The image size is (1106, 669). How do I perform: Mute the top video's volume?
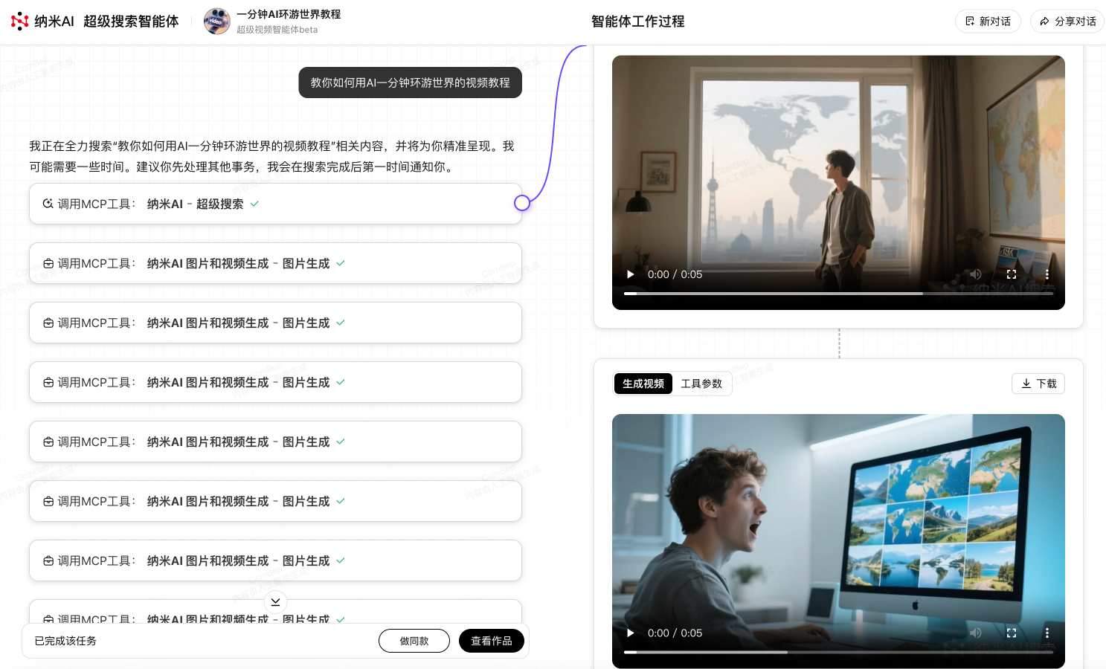[976, 274]
